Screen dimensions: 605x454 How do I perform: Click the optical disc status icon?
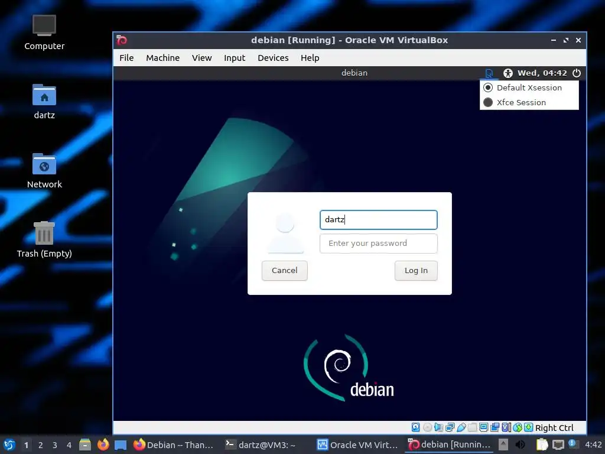(x=428, y=427)
